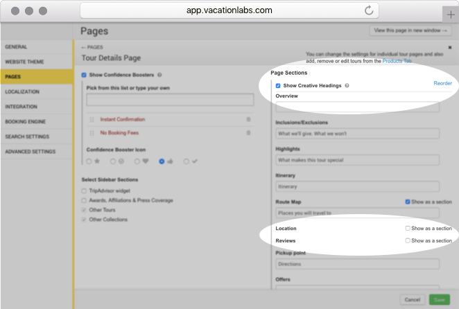Uncheck Show Creative Headings
Viewport: 459px width, 309px height.
279,85
